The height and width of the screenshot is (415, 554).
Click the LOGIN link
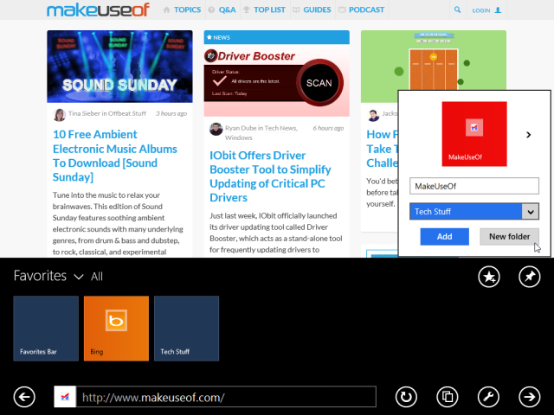tap(486, 10)
